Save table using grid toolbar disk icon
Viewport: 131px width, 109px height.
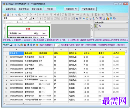(11, 45)
